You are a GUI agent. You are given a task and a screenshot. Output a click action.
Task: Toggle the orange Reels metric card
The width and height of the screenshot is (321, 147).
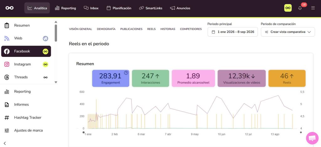point(287,79)
